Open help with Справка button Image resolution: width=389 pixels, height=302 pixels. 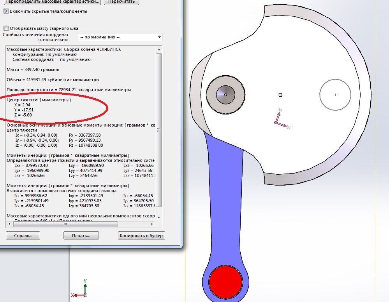23,236
